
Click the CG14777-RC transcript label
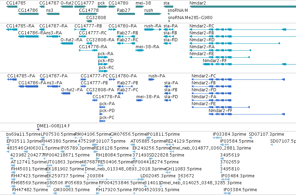click(x=93, y=33)
